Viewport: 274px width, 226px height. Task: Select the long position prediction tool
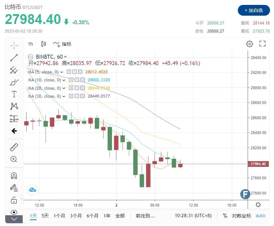14,119
